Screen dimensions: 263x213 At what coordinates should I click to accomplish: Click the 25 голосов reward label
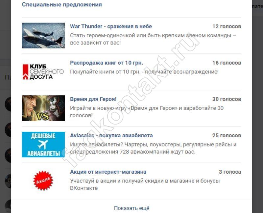click(x=227, y=135)
